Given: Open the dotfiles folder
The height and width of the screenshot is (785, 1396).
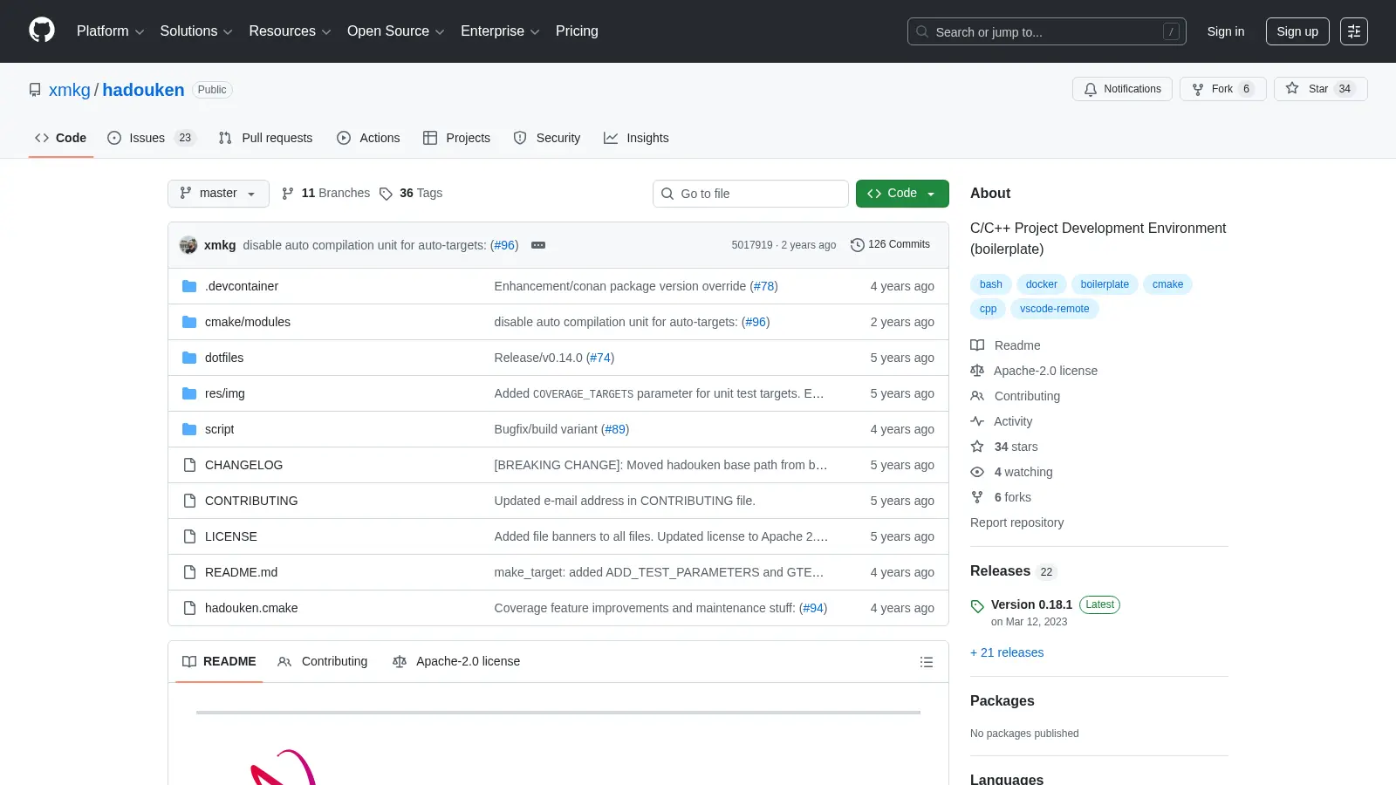Looking at the screenshot, I should pos(224,358).
